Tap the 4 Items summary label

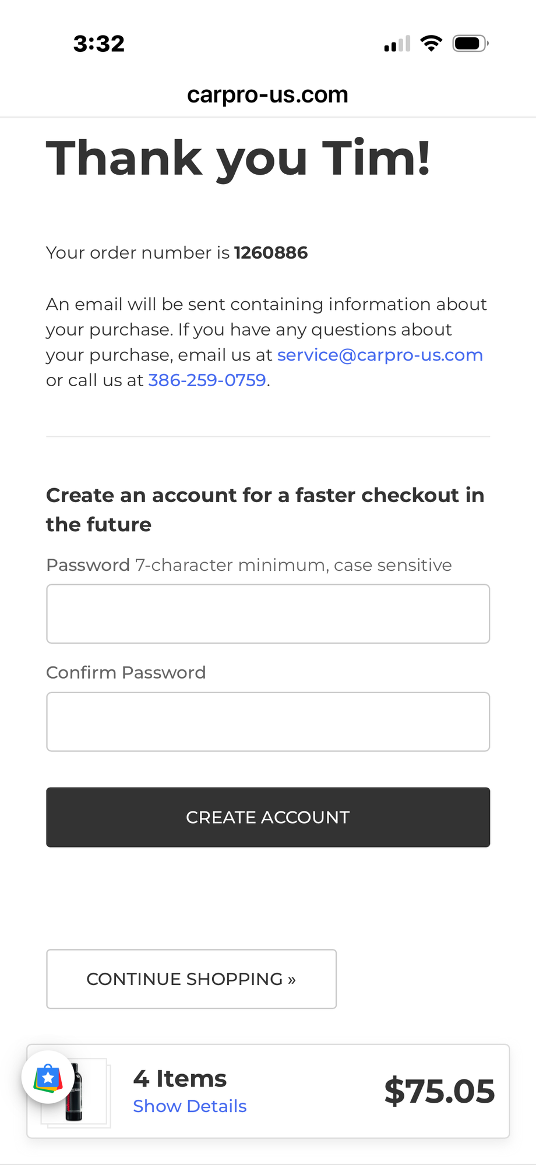click(180, 1079)
